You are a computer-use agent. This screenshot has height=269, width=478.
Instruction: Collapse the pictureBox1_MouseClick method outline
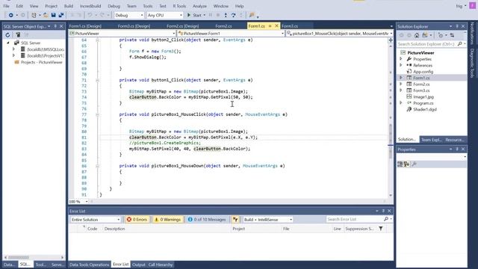point(97,114)
